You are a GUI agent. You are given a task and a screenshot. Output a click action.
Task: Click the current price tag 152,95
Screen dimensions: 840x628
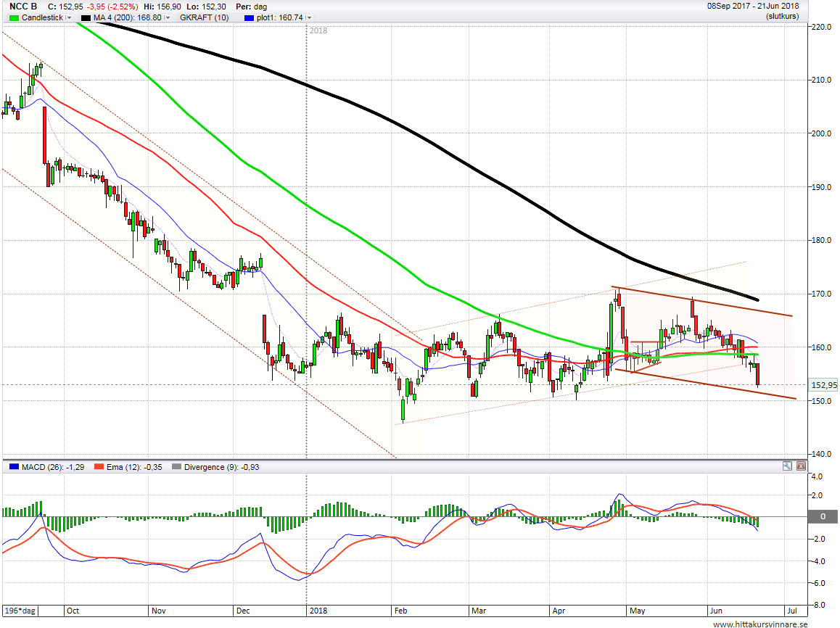(823, 385)
